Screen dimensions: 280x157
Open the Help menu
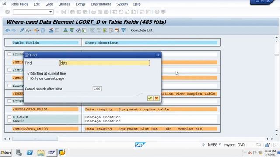(x=137, y=4)
